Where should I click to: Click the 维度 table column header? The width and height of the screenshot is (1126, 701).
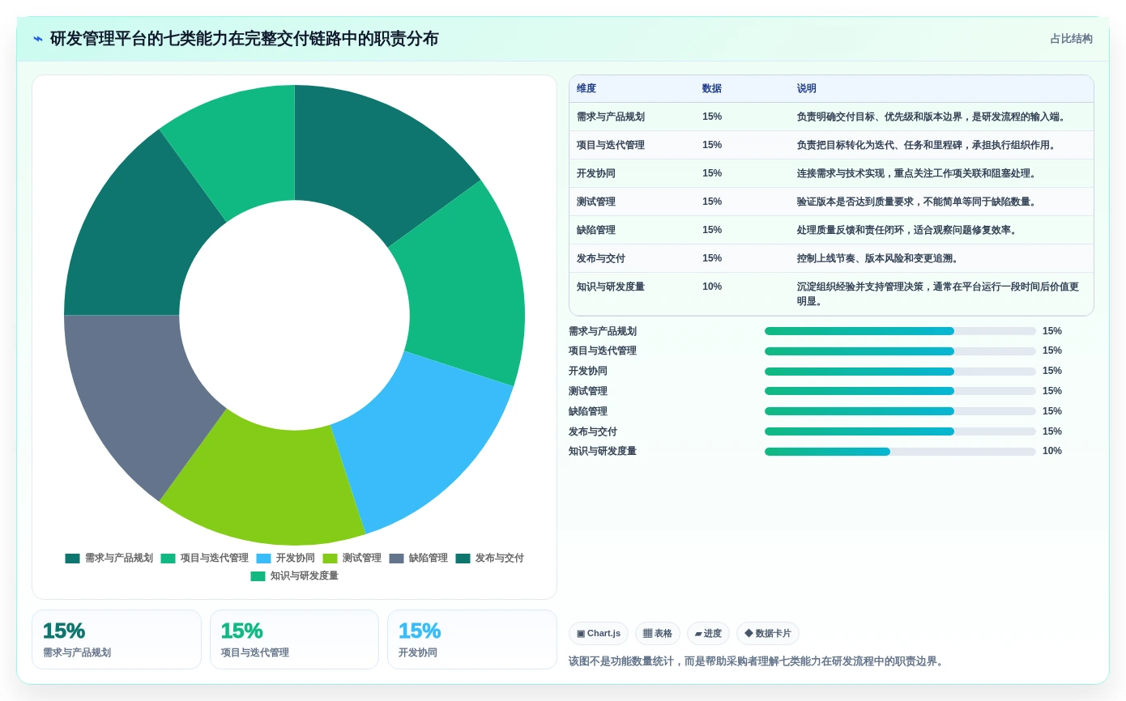[x=586, y=89]
